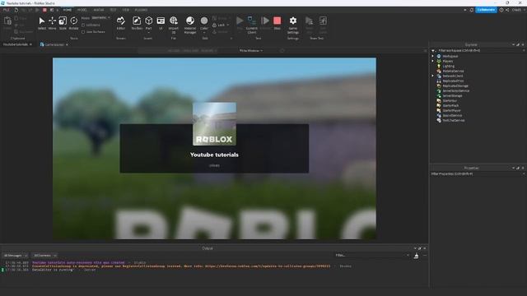
Task: Click the share icon beside Collaborate
Action: pyautogui.click(x=507, y=10)
